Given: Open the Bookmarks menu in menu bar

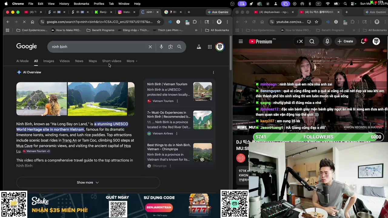Looking at the screenshot, I should click(81, 4).
